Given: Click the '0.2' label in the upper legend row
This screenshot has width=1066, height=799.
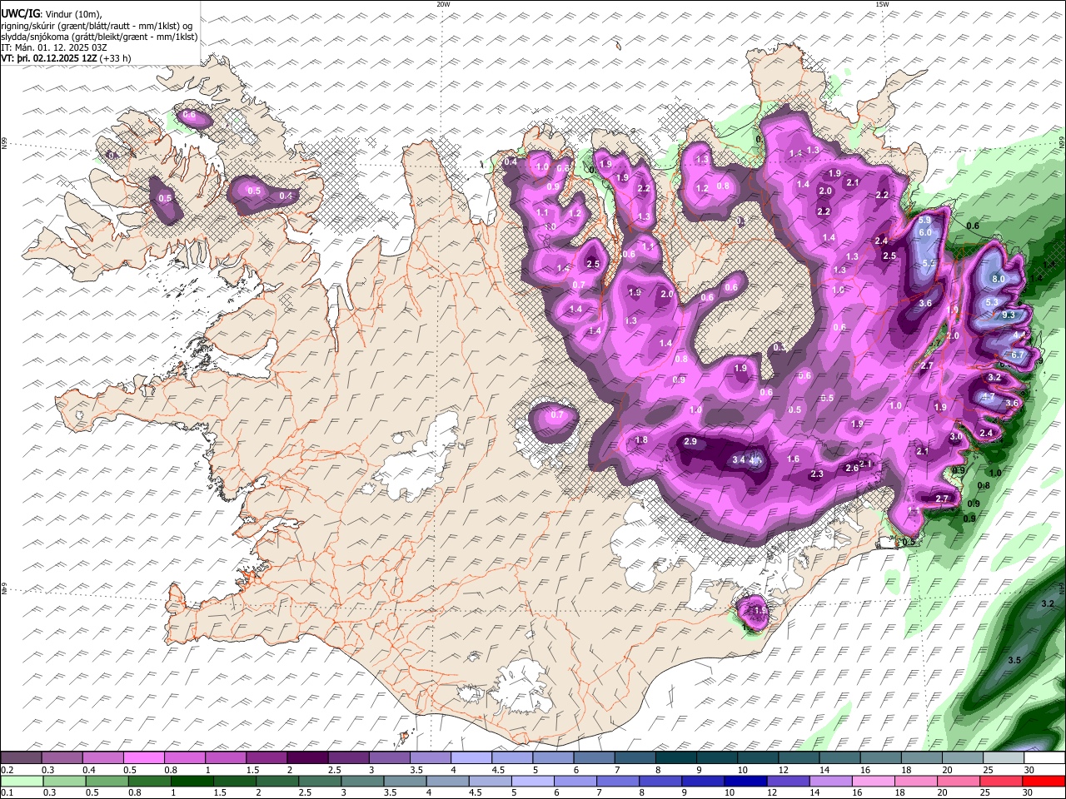Looking at the screenshot, I should click(x=7, y=770).
